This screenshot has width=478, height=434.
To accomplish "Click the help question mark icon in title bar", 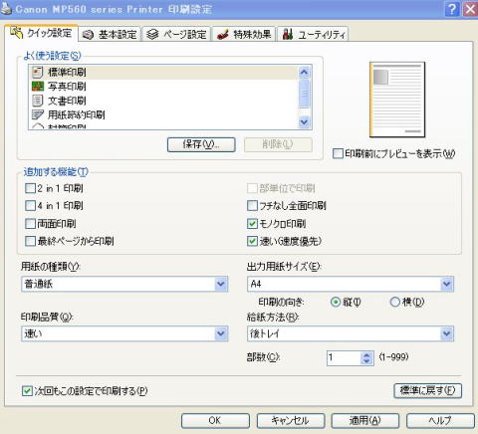I will (x=452, y=9).
